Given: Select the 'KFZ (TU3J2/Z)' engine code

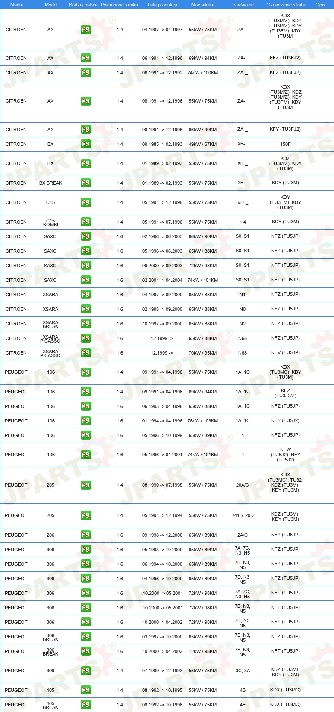Looking at the screenshot, I should (285, 393).
